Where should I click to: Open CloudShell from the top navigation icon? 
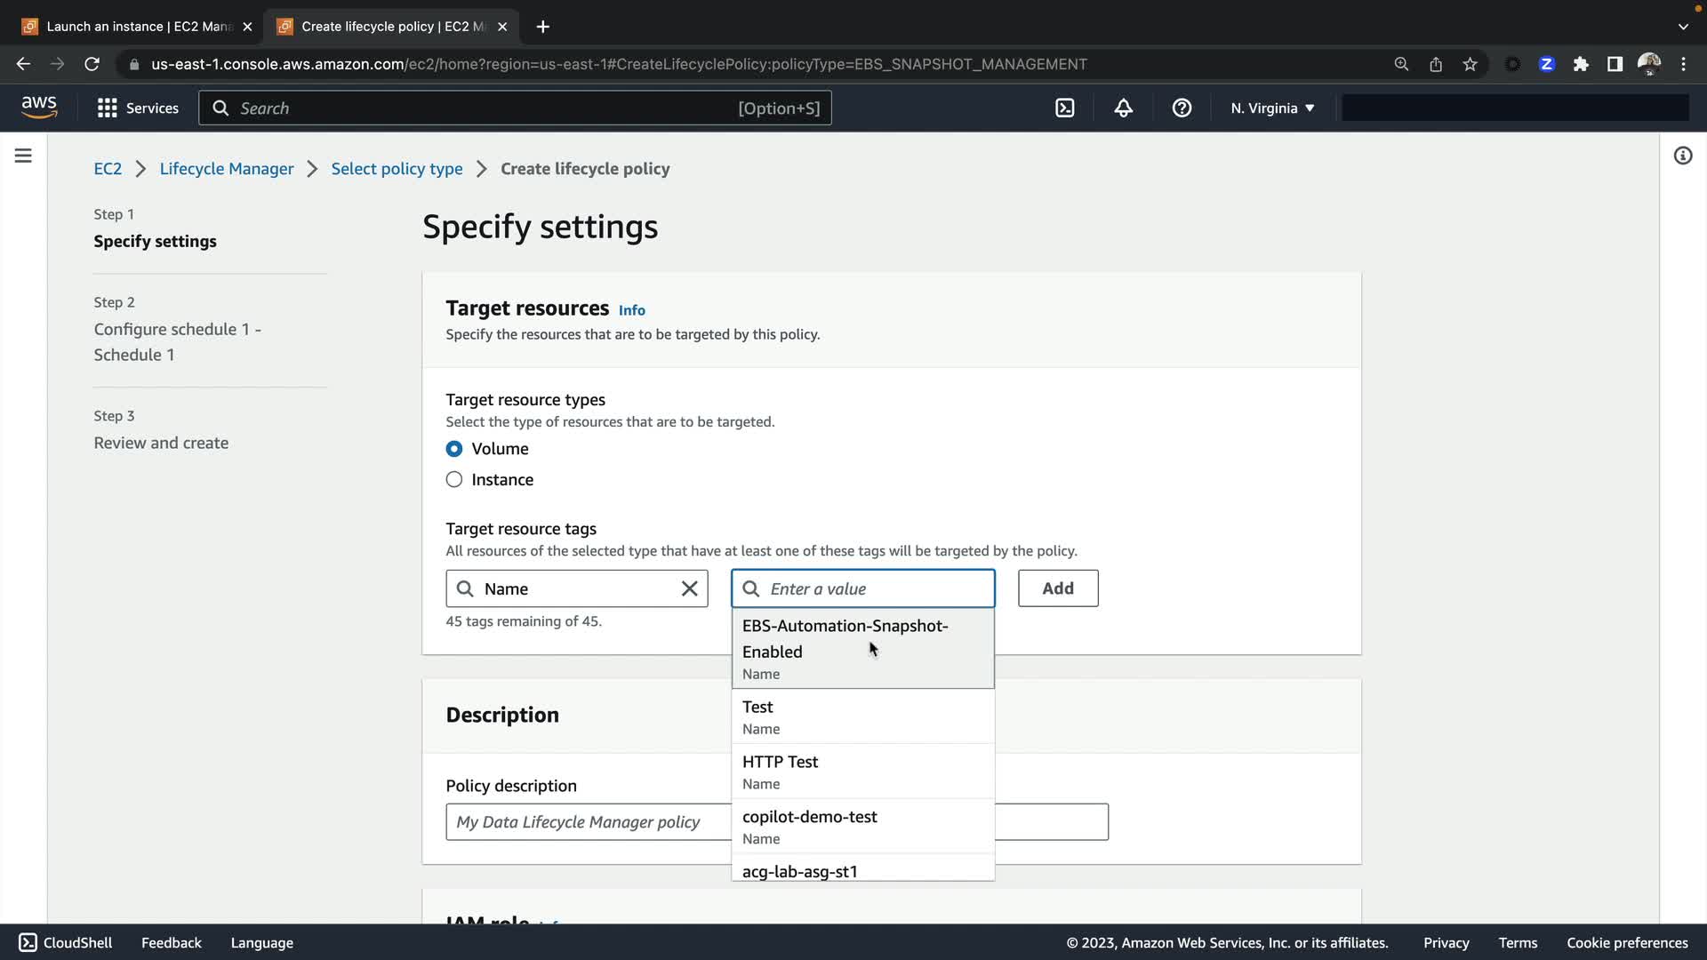[x=1064, y=108]
